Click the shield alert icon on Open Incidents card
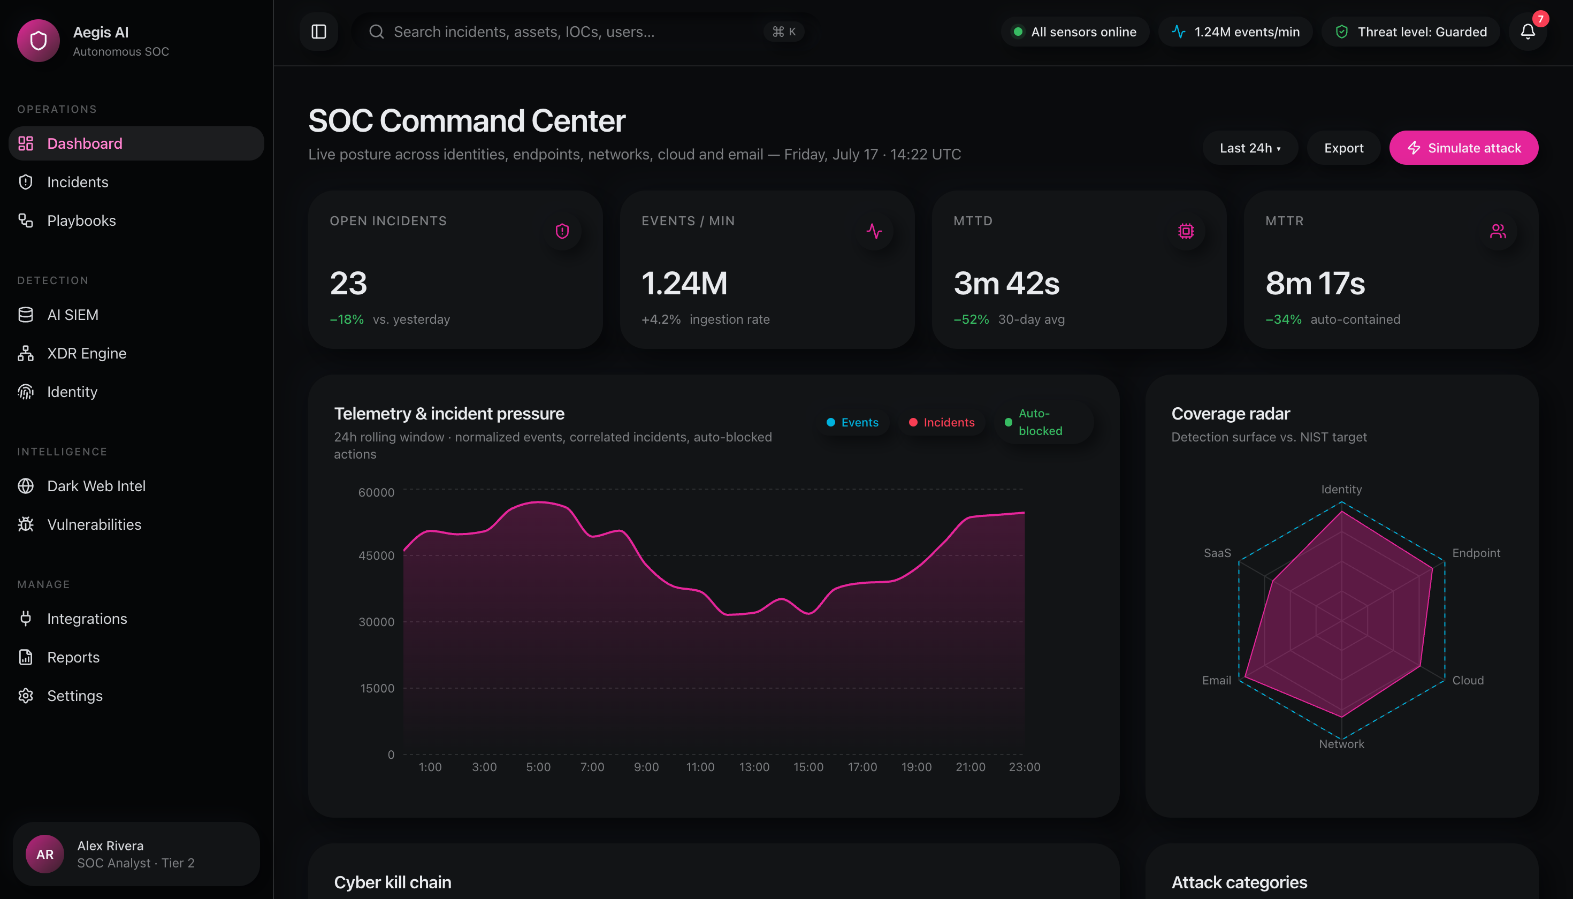This screenshot has width=1573, height=899. 562,231
